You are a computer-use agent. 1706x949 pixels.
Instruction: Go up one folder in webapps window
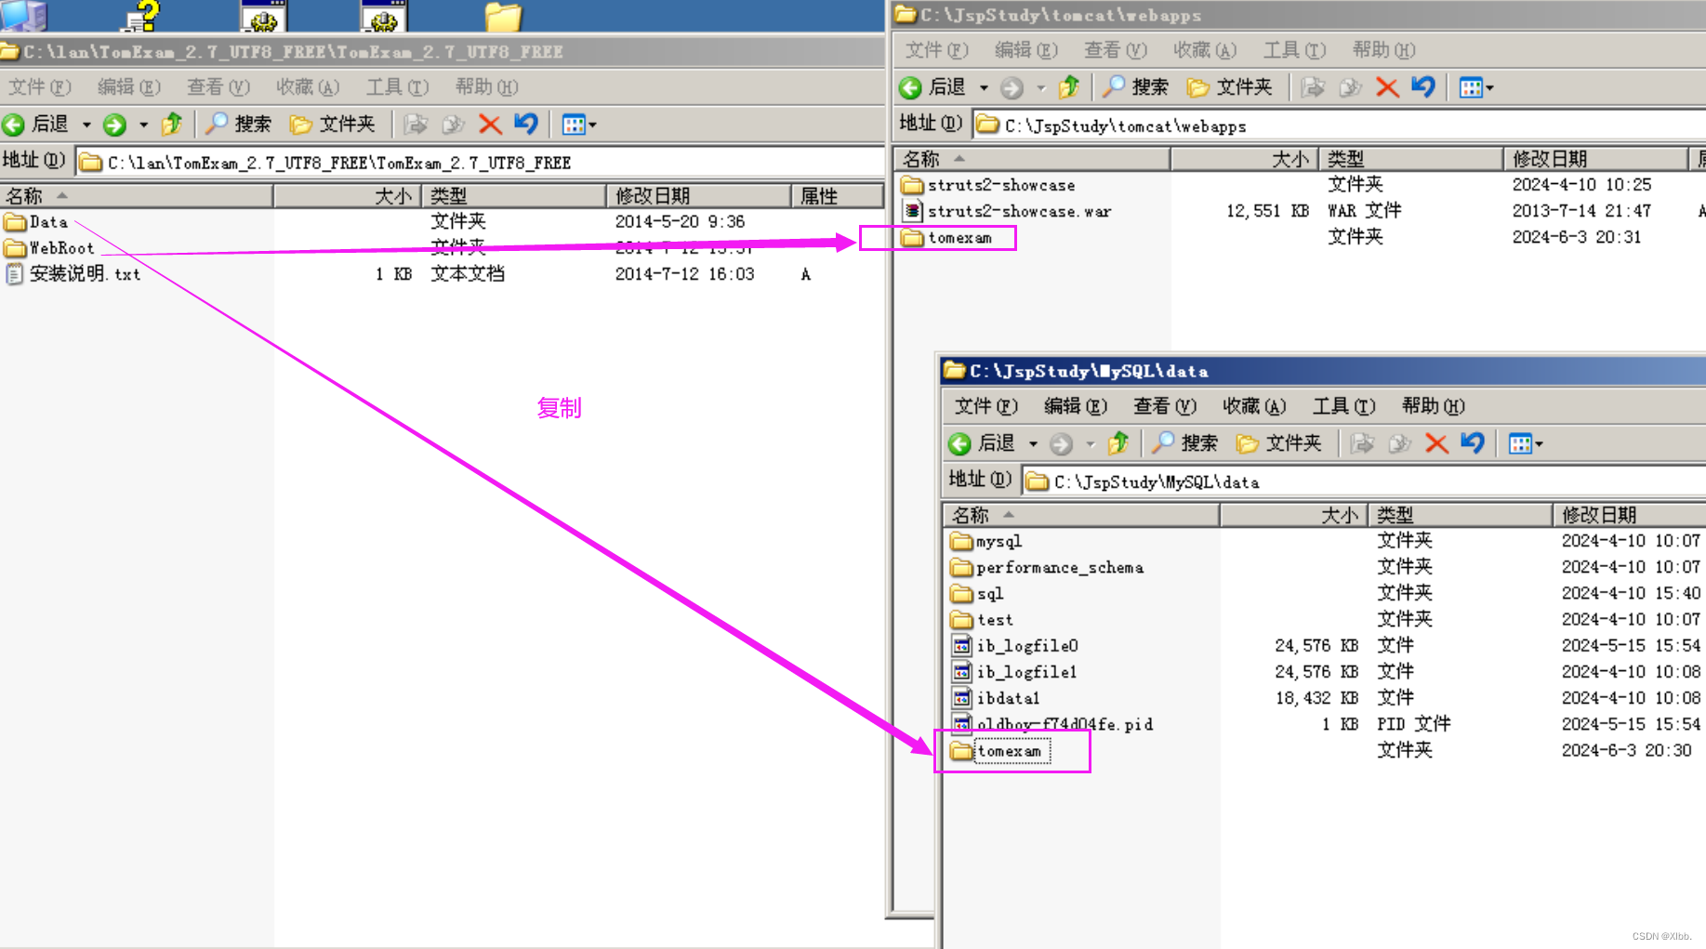[1069, 87]
